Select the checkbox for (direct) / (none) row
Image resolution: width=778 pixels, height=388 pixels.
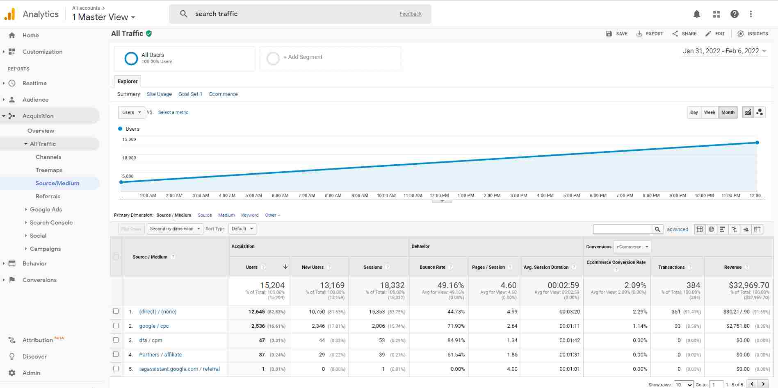(116, 311)
